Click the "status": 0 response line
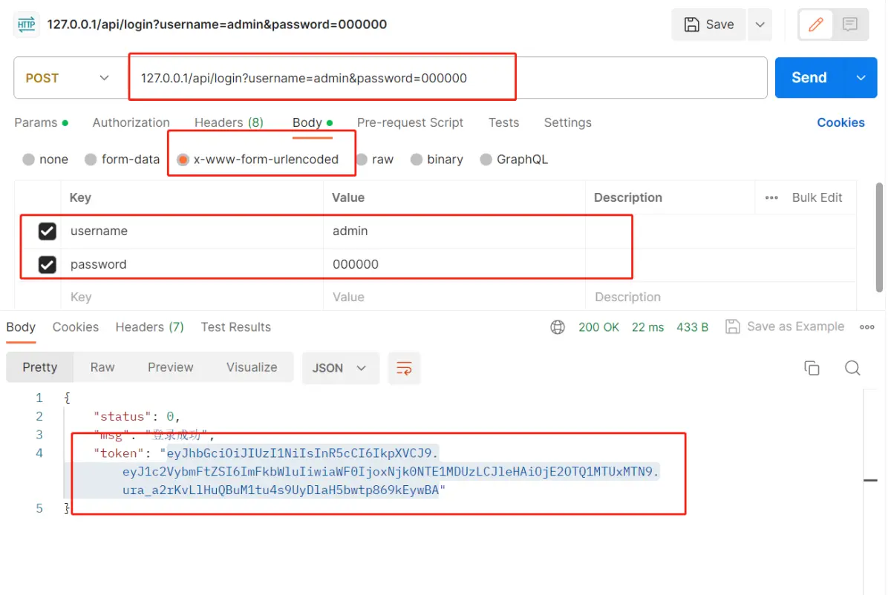 137,417
